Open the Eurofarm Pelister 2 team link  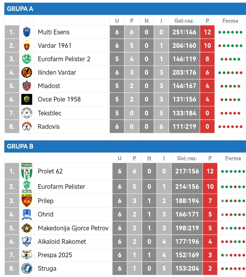click(x=64, y=59)
